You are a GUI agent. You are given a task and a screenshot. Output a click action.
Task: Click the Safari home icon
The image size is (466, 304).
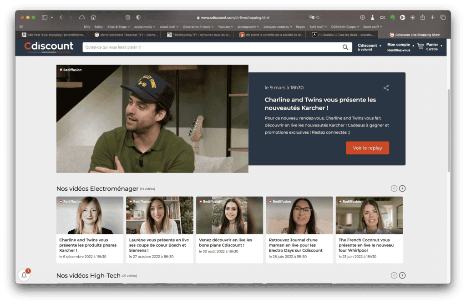(93, 17)
